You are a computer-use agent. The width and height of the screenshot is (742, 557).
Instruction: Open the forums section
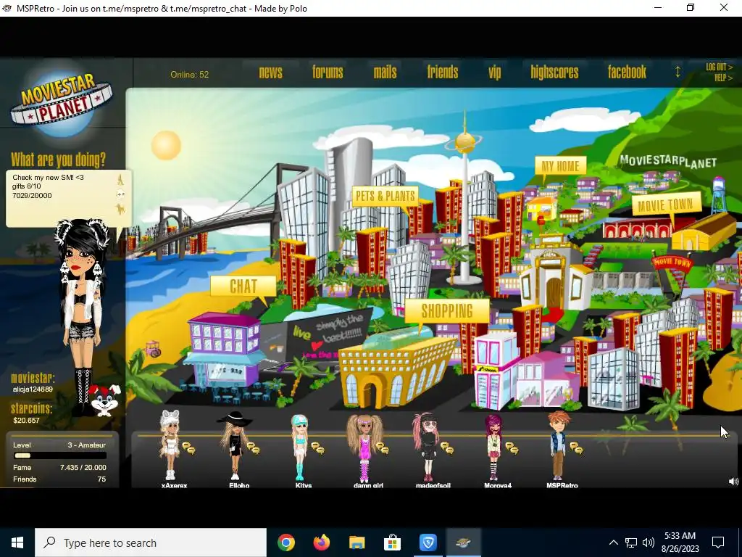pos(328,72)
